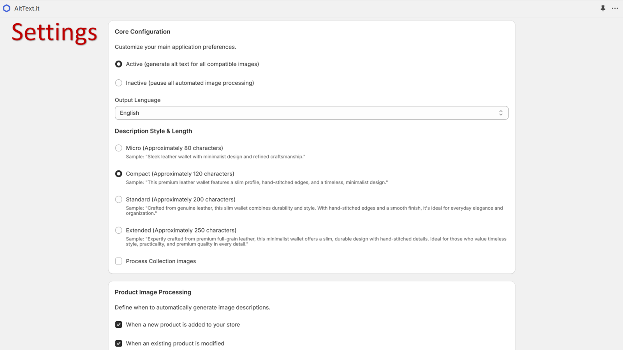Choose the Micro description style
Image resolution: width=623 pixels, height=350 pixels.
click(118, 148)
